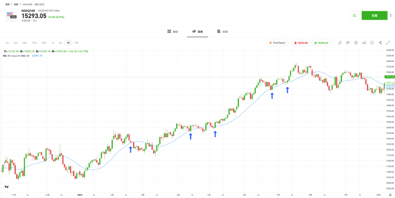This screenshot has width=395, height=198.
Task: Select the 1m timeframe
Action: (7, 43)
